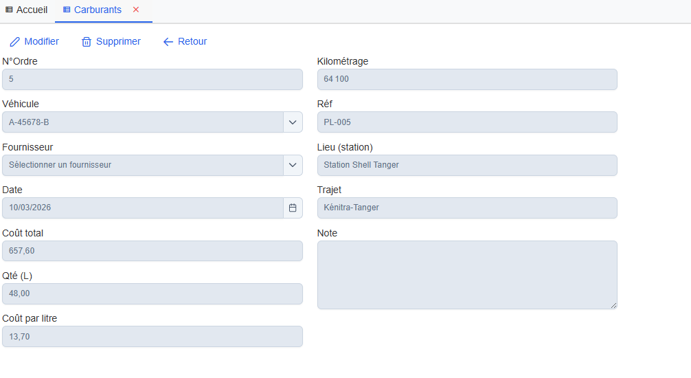691x378 pixels.
Task: Click the trash icon next to Supprimer
Action: 87,42
